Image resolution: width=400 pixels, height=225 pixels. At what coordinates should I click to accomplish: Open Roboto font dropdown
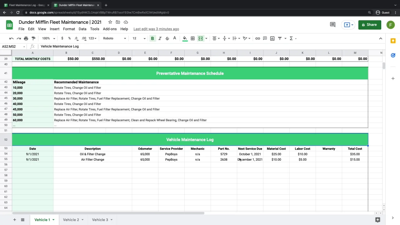pyautogui.click(x=114, y=38)
